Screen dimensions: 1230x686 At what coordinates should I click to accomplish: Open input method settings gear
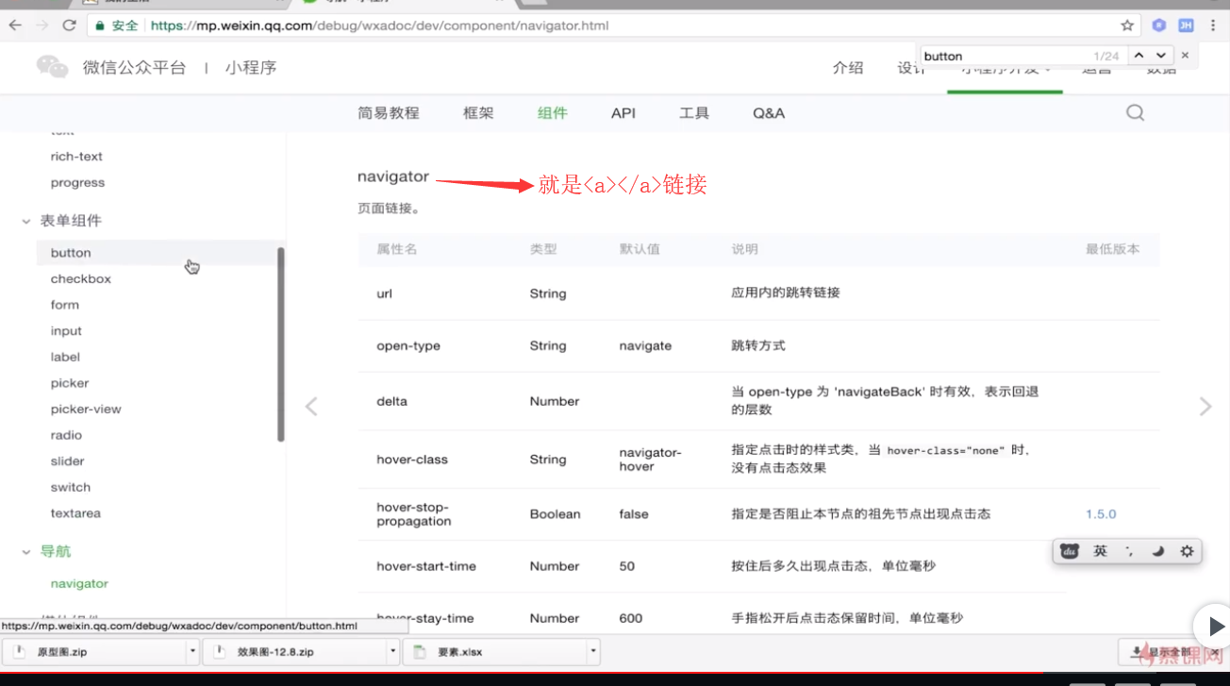pyautogui.click(x=1188, y=552)
